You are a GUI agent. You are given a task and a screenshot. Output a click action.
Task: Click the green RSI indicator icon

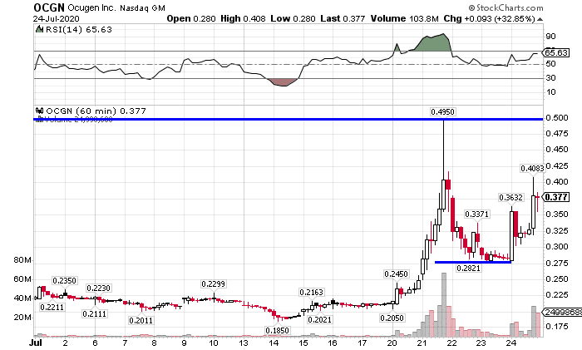[x=39, y=29]
